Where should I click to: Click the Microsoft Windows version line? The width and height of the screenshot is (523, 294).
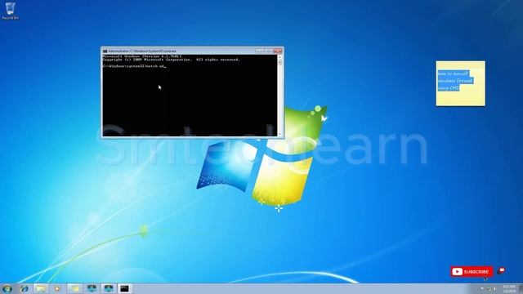pyautogui.click(x=142, y=56)
